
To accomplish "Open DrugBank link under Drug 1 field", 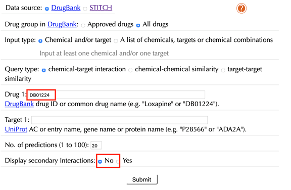I will [19, 104].
